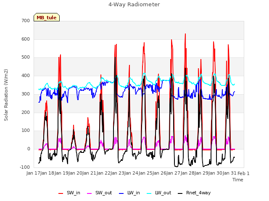Click the 600 y-axis tick label
Screen dimensions: 269x201
(26, 39)
